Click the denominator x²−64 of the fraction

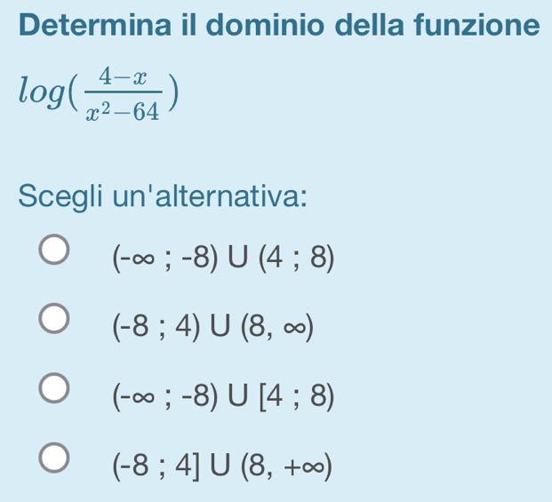(123, 110)
